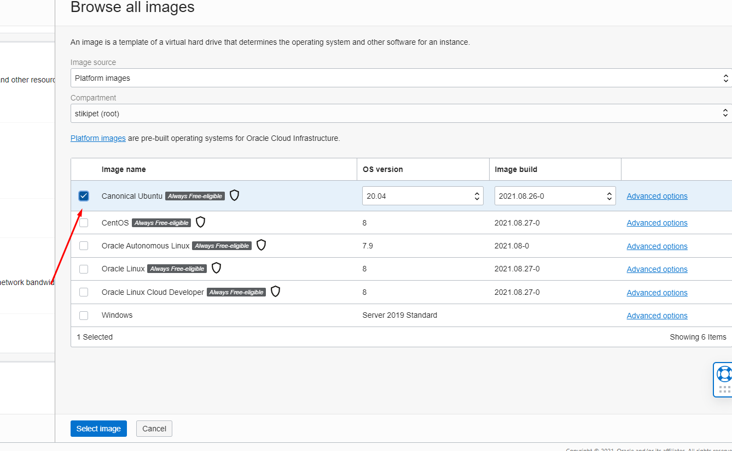The width and height of the screenshot is (732, 451).
Task: Click shield icon beside Oracle Autonomous Linux
Action: click(261, 245)
